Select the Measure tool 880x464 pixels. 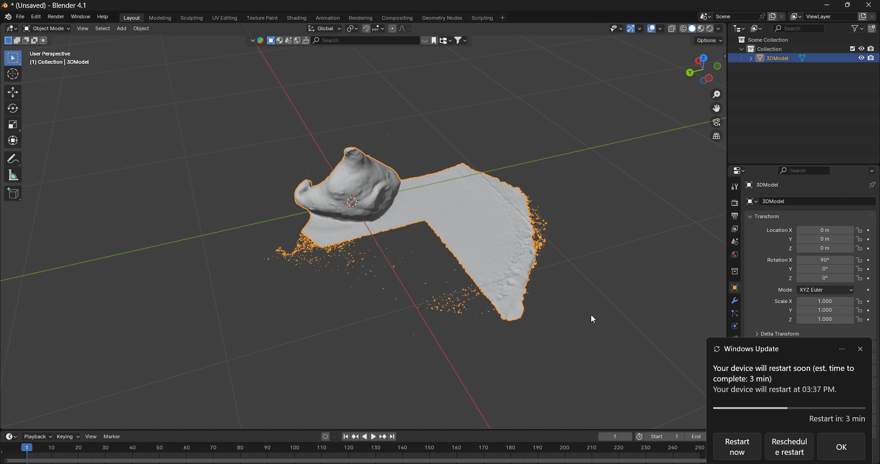(x=13, y=175)
